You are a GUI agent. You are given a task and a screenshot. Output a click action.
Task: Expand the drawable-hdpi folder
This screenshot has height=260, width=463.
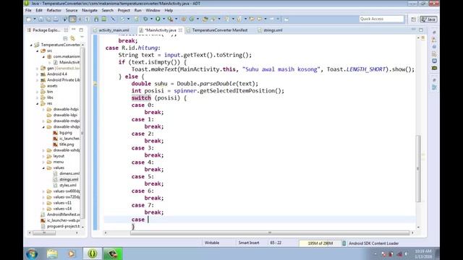[43, 109]
